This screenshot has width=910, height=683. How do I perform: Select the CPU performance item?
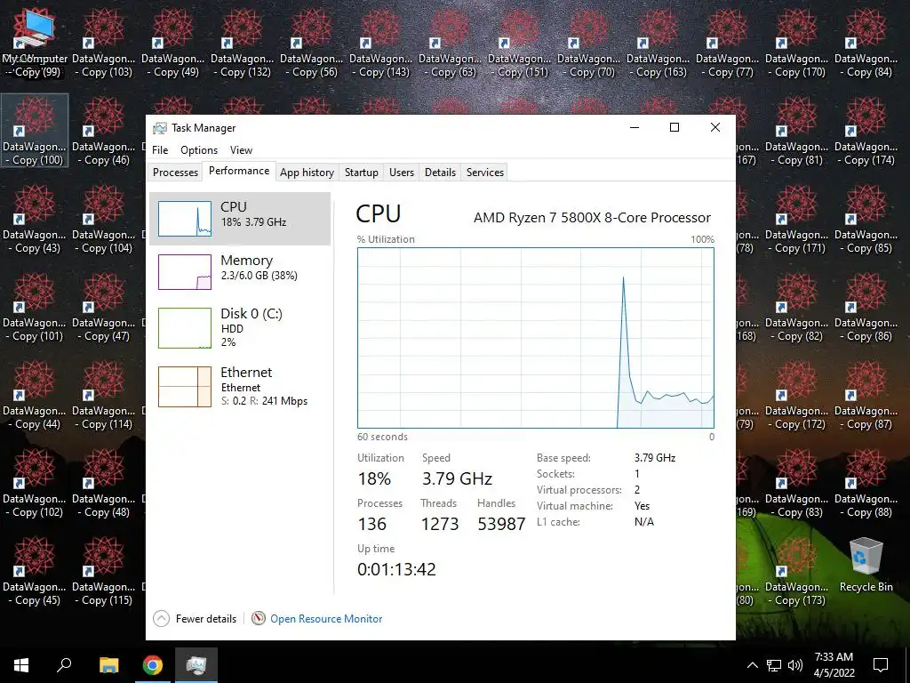point(240,219)
